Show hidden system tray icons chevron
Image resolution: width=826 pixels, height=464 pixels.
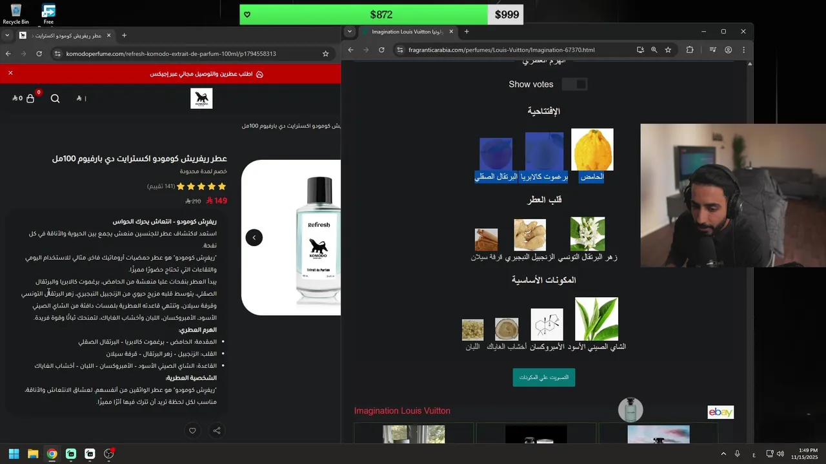[723, 454]
